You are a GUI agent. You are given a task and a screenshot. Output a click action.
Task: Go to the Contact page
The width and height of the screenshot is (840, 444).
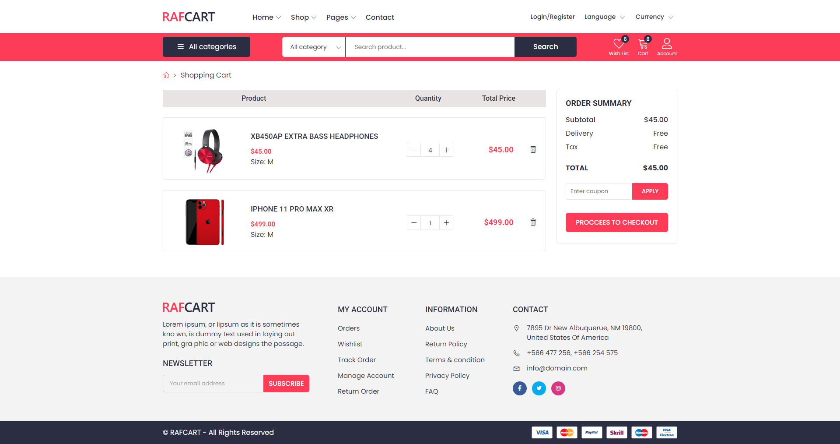(380, 17)
